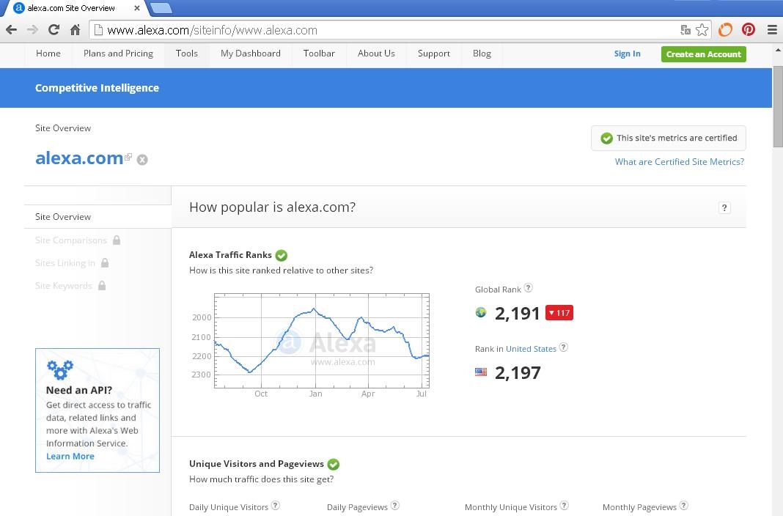Open the Chrome hamburger menu

pos(772,30)
